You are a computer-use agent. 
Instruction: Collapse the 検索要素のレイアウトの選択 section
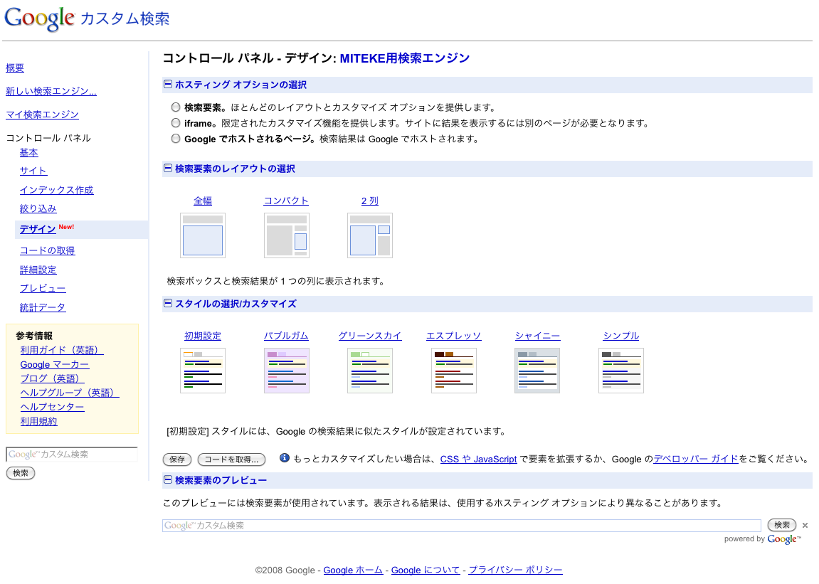pyautogui.click(x=168, y=168)
